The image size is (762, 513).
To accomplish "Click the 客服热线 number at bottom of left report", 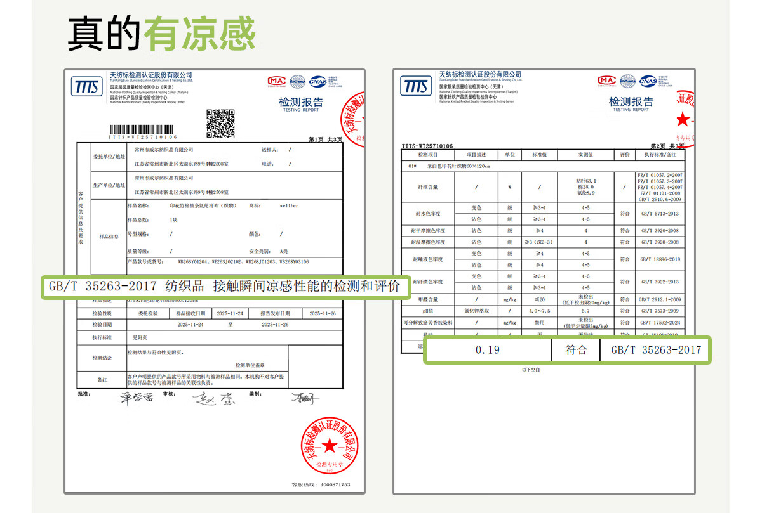I will (x=321, y=484).
